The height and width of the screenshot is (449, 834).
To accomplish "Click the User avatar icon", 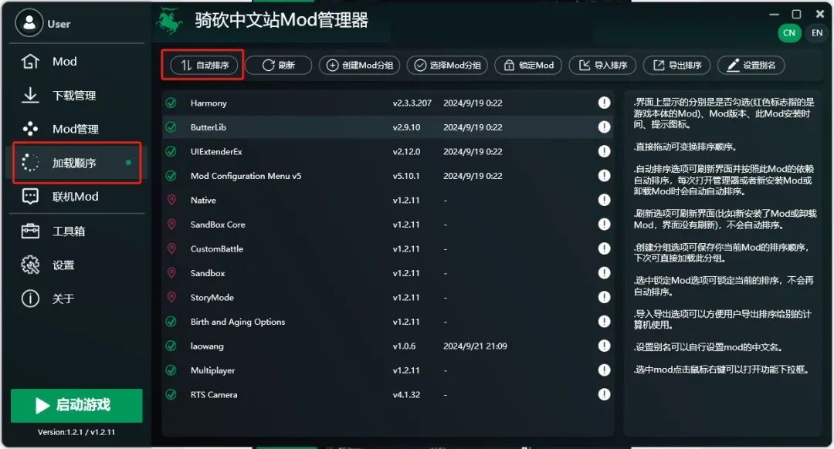I will click(x=29, y=23).
